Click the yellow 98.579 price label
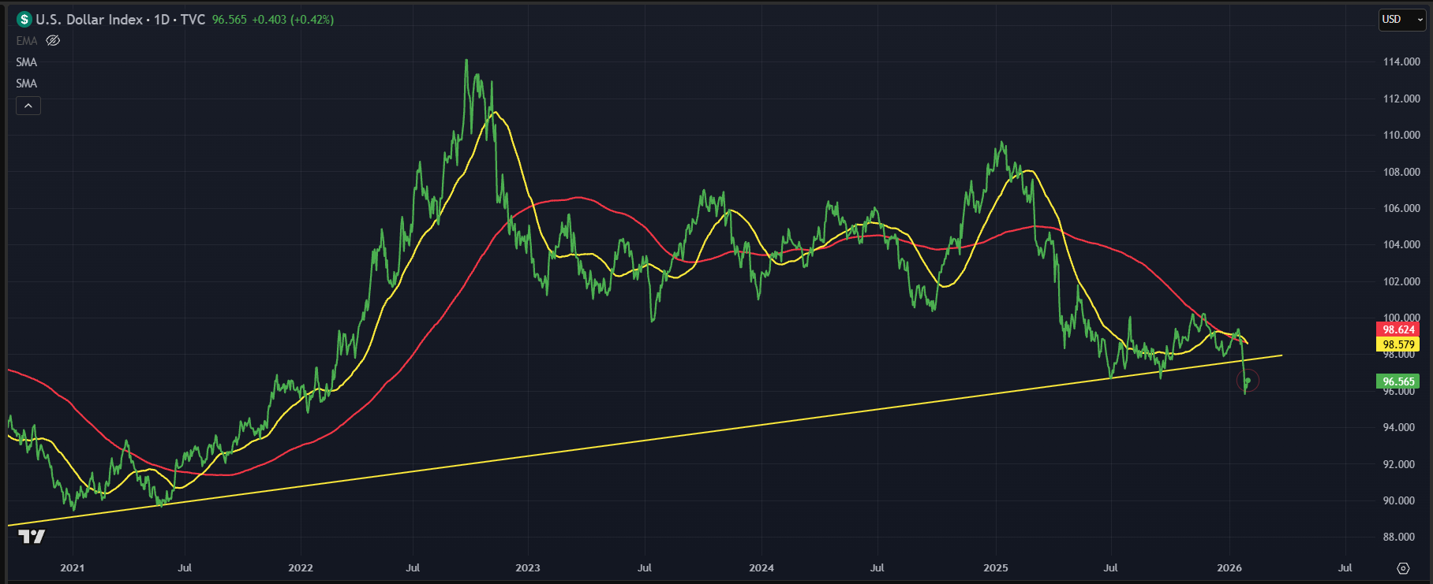The height and width of the screenshot is (584, 1433). [1398, 344]
